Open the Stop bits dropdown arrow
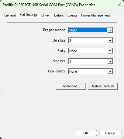This screenshot has width=124, height=139. [110, 61]
